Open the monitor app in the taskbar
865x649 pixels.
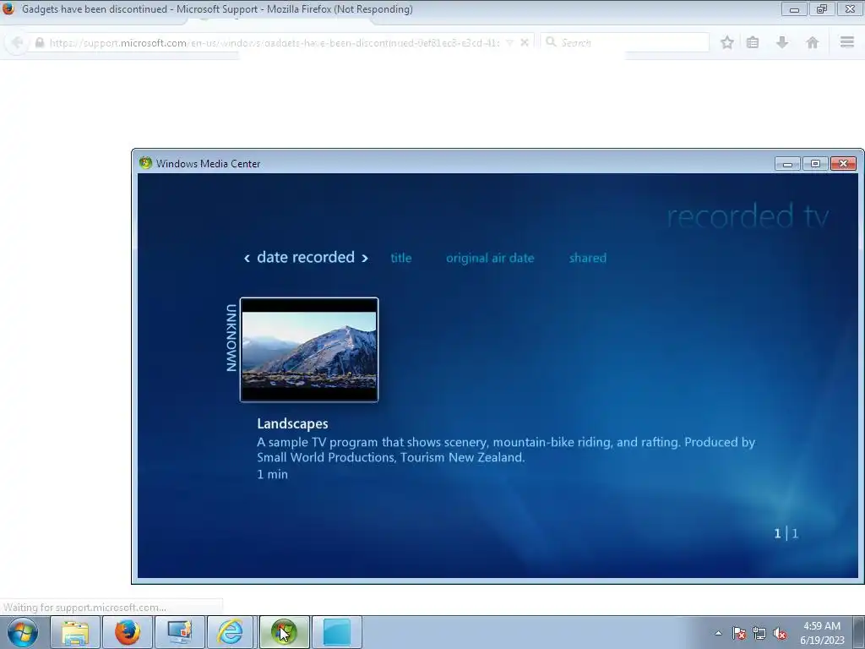(x=180, y=632)
